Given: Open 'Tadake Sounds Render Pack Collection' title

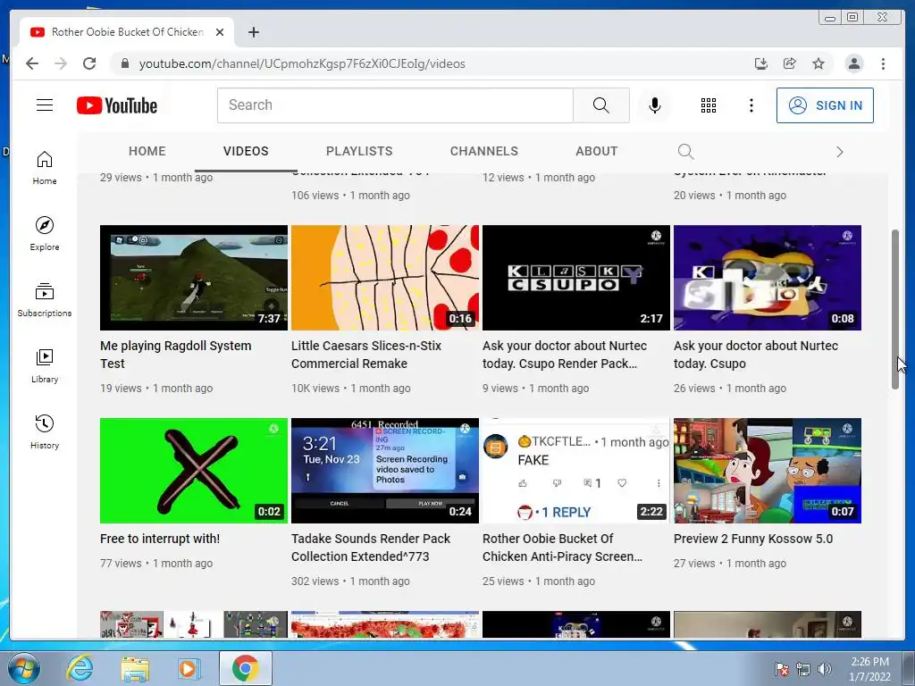Looking at the screenshot, I should pyautogui.click(x=371, y=548).
